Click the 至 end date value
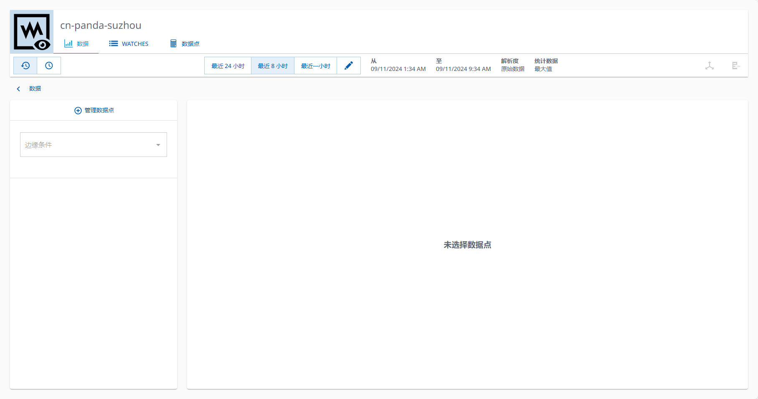The height and width of the screenshot is (399, 758). [x=463, y=69]
